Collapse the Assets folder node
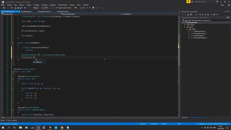 185,27
